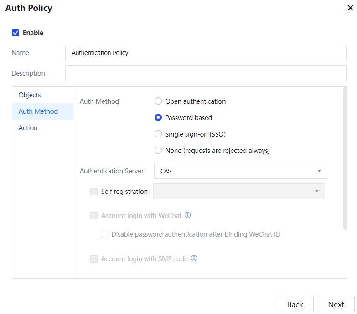Screen dimensions: 357x314
Task: Pick None (requests are rejected always)
Action: (158, 151)
